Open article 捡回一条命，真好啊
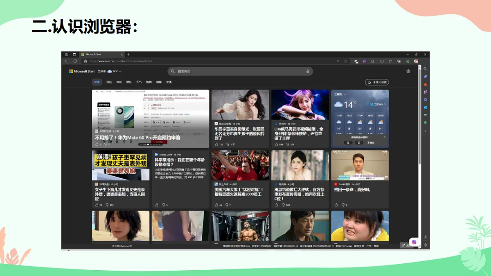This screenshot has width=491, height=276. pos(352,190)
